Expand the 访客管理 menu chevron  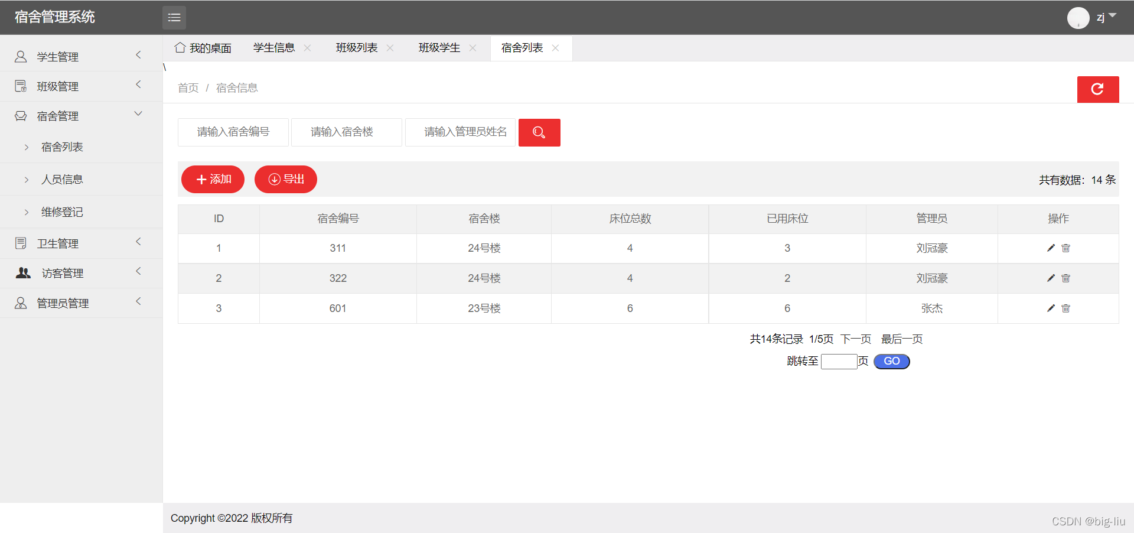pos(139,271)
